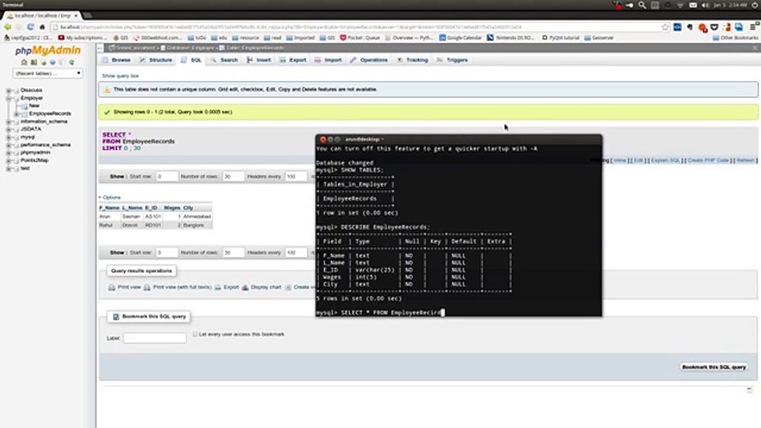Screen dimensions: 761x428
Task: Click the reload navigation panel icon in sidebar
Action: (72, 62)
